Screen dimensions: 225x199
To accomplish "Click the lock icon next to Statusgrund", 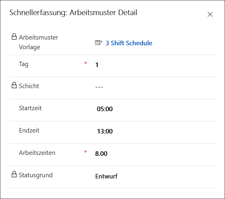I will (14, 174).
